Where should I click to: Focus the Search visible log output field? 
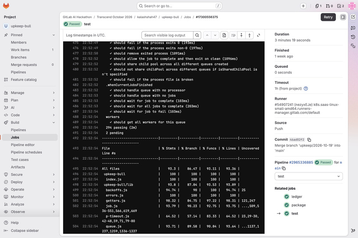pos(167,35)
